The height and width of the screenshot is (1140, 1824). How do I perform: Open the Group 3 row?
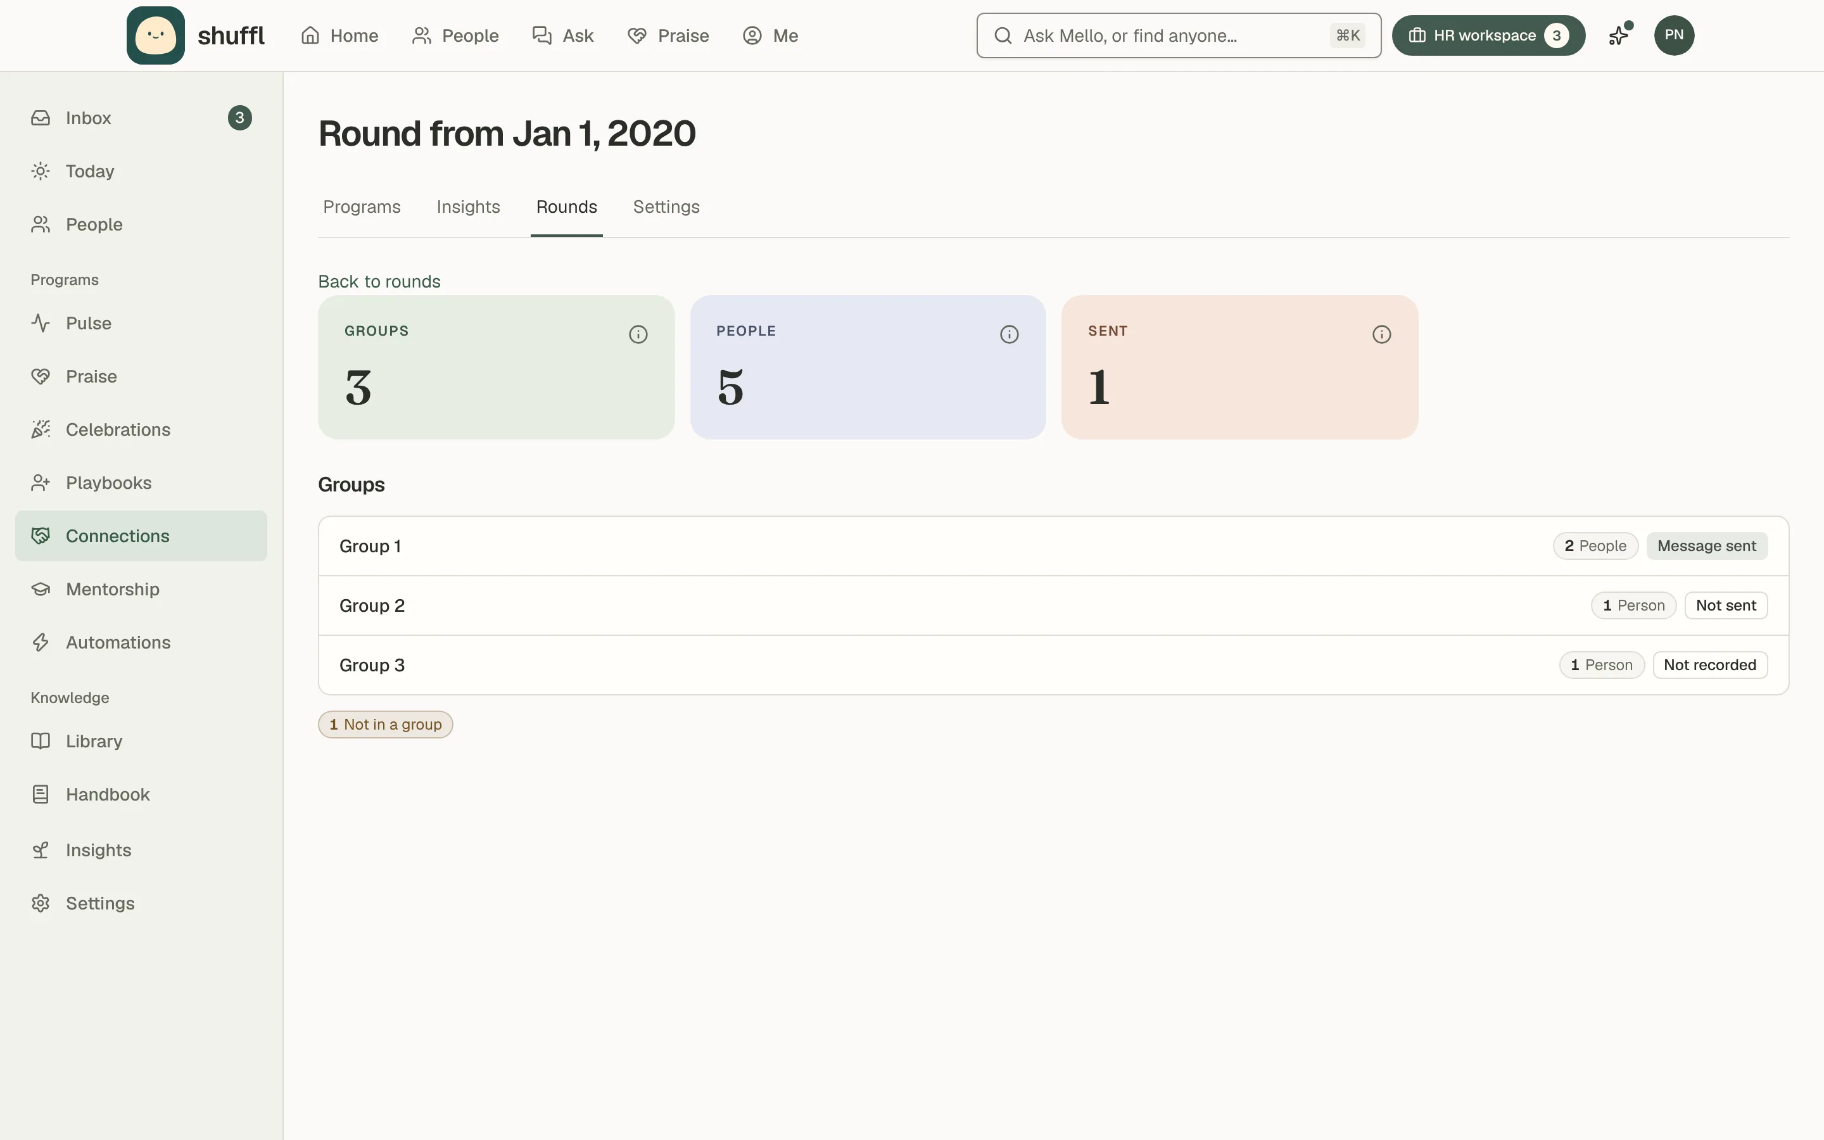click(x=1053, y=665)
